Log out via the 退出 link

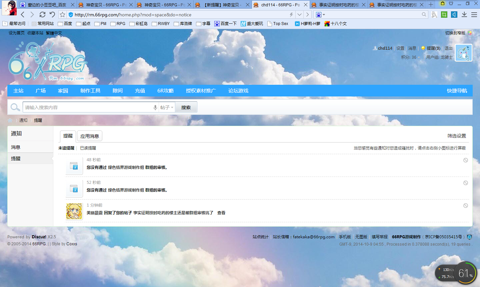449,48
